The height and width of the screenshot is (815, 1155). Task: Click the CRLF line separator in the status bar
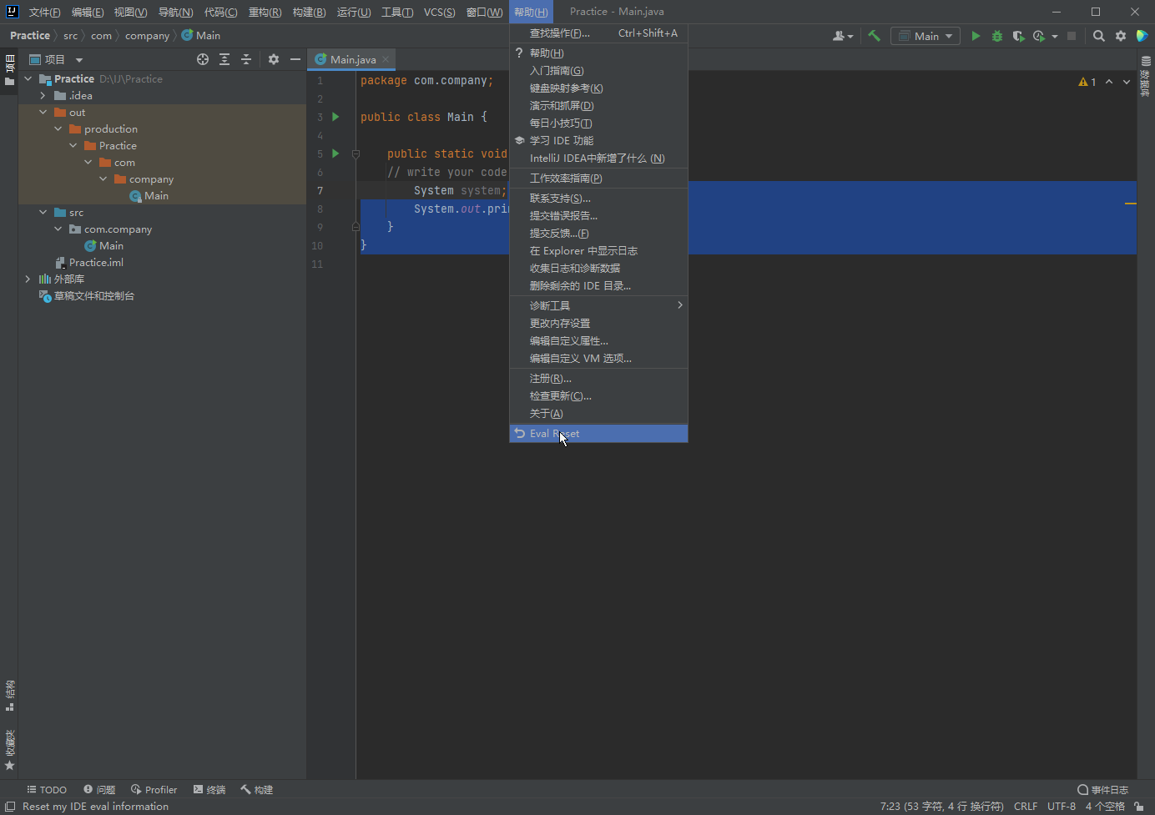click(1026, 807)
